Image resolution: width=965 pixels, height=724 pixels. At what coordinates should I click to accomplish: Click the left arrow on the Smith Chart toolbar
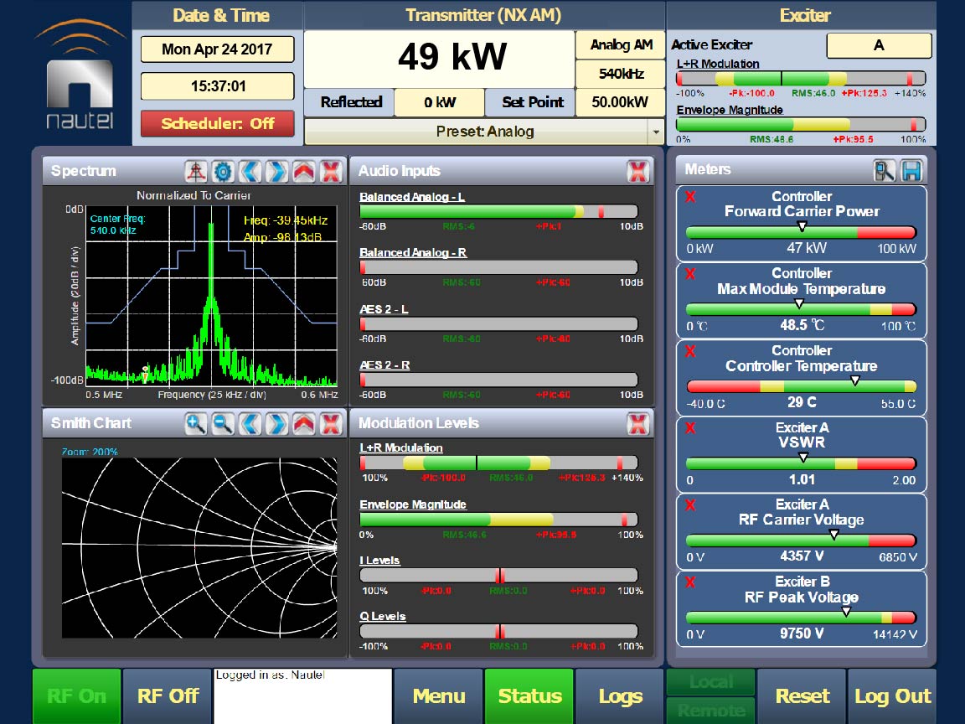[x=250, y=423]
